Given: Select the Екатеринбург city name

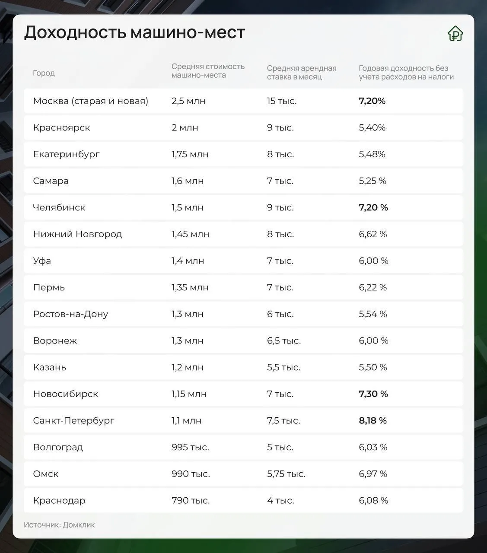Looking at the screenshot, I should [66, 155].
